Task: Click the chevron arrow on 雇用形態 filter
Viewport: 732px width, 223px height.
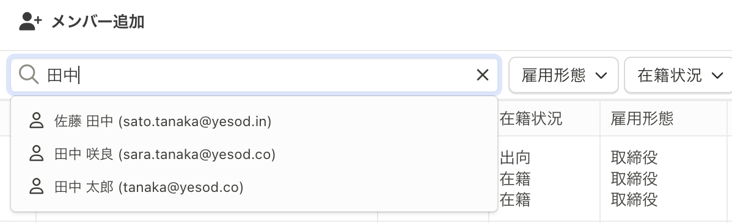Action: (601, 76)
